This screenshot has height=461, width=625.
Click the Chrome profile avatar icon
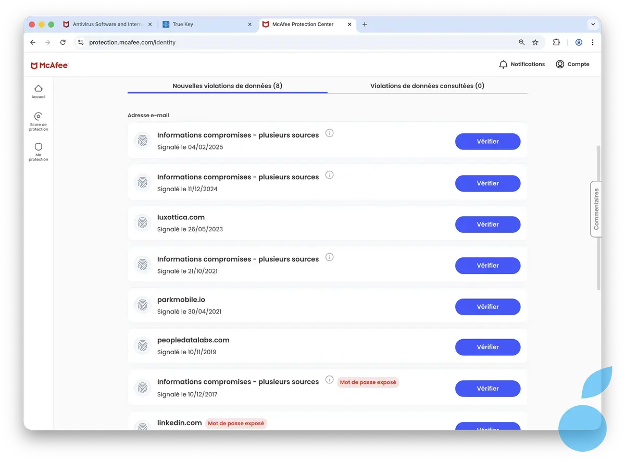[579, 42]
